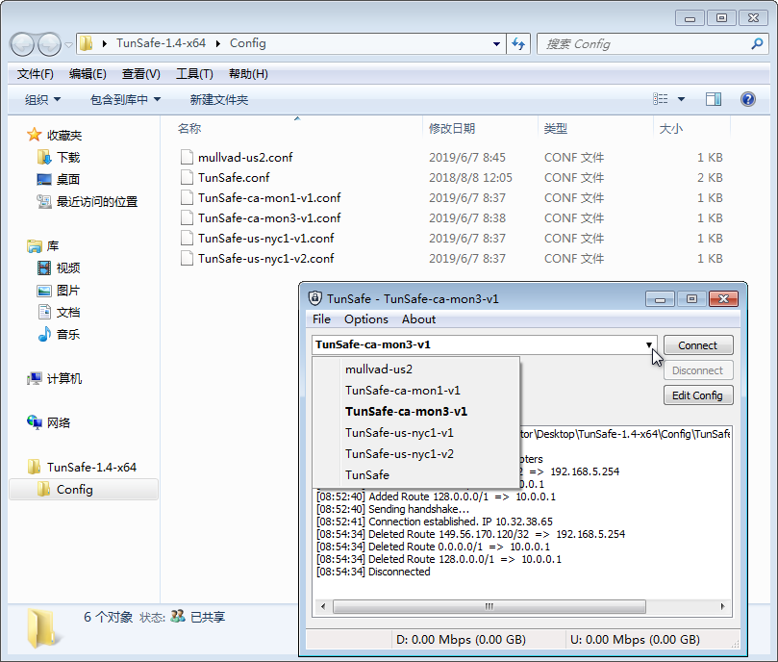Click the TunSafe.conf file icon
778x662 pixels.
[x=188, y=177]
